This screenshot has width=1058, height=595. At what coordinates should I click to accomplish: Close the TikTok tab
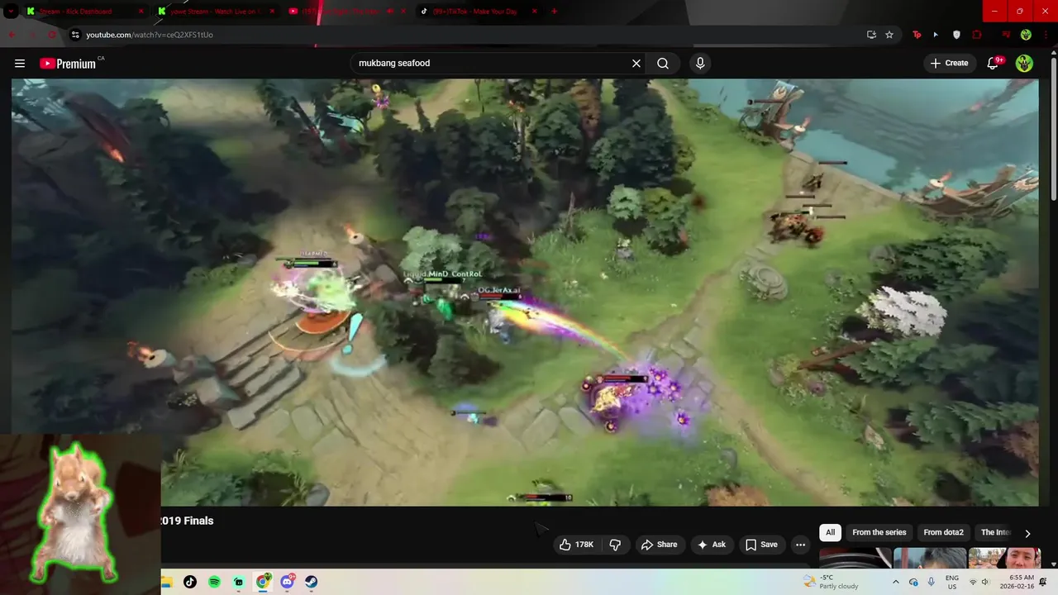535,12
